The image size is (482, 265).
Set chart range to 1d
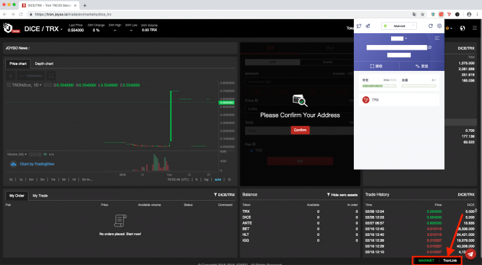pos(74,180)
